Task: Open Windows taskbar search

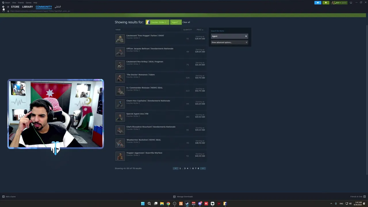Action: [x=149, y=204]
